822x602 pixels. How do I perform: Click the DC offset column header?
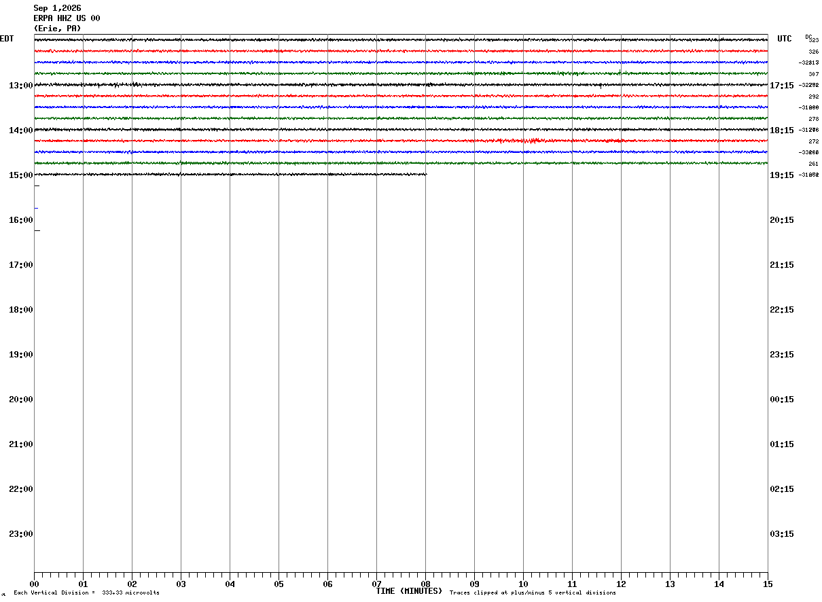click(x=808, y=37)
